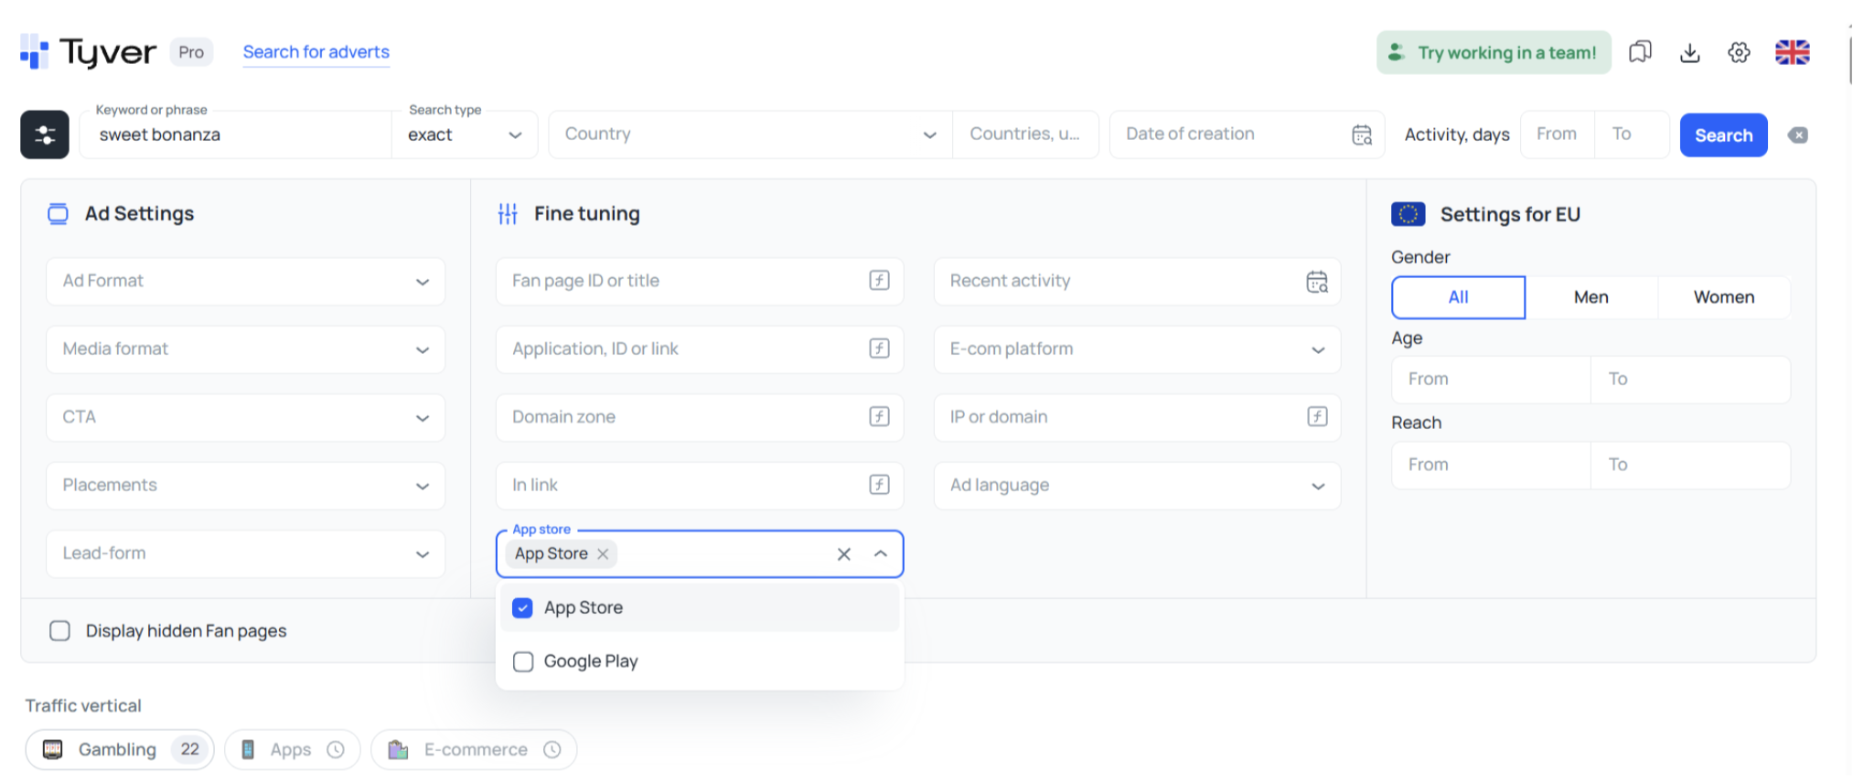Remove the App Store chip

tap(603, 554)
